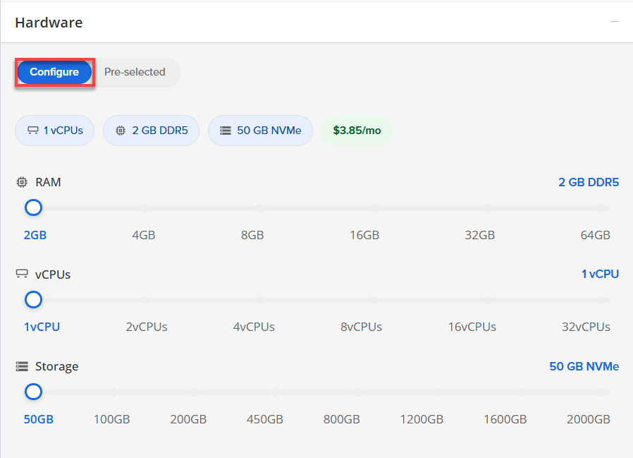Click the 2vCPUs label
Viewport: 633px width, 458px height.
pyautogui.click(x=147, y=327)
